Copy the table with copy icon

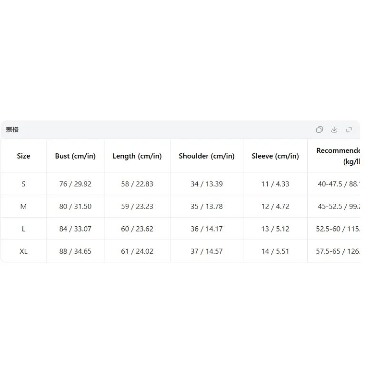click(319, 130)
